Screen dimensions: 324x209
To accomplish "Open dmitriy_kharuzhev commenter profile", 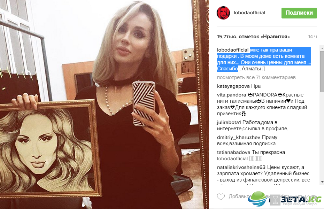I will pos(238,137).
